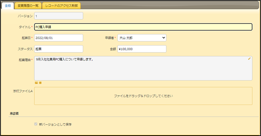Click the small square icon next to image icon
Screen dimensions: 261x136
(40, 83)
